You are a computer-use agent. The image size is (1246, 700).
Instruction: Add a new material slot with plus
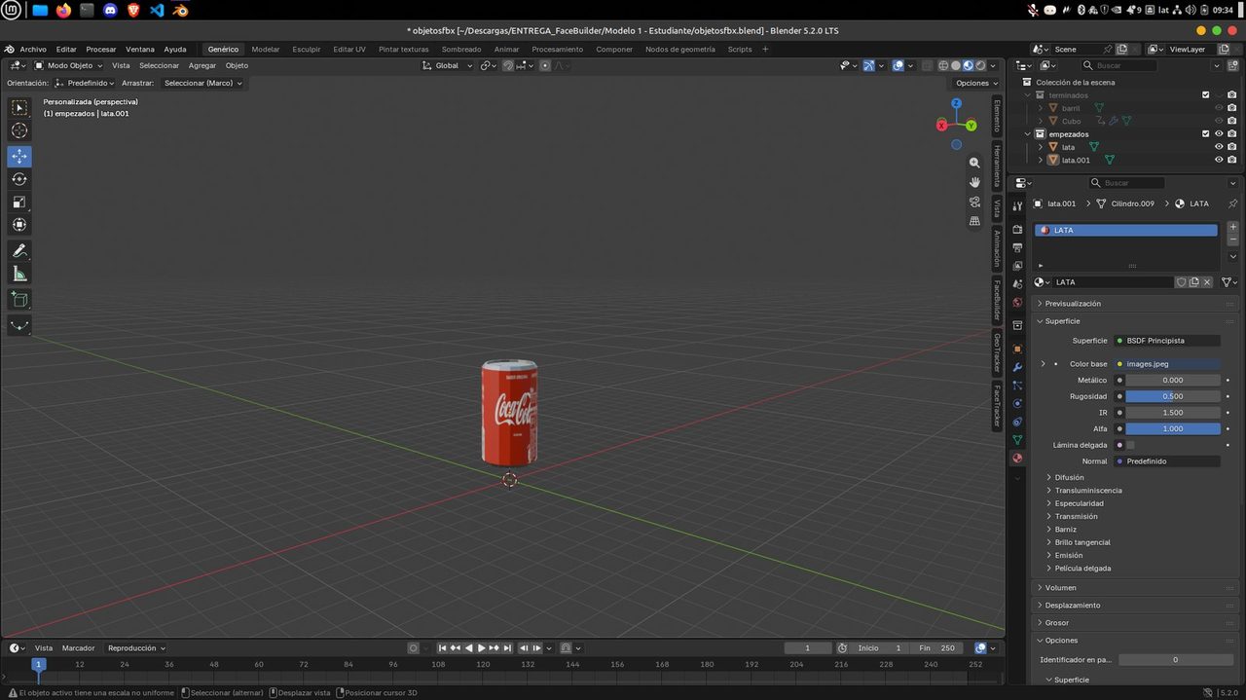click(1233, 227)
